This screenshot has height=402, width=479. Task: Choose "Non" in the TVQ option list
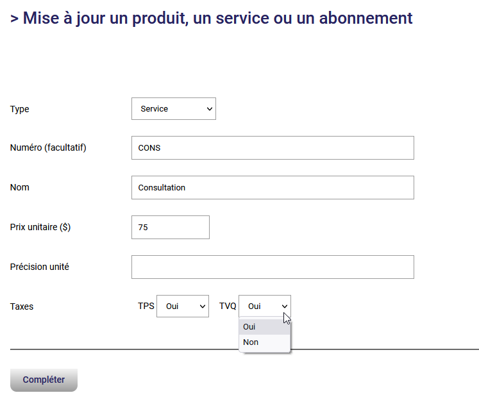264,342
